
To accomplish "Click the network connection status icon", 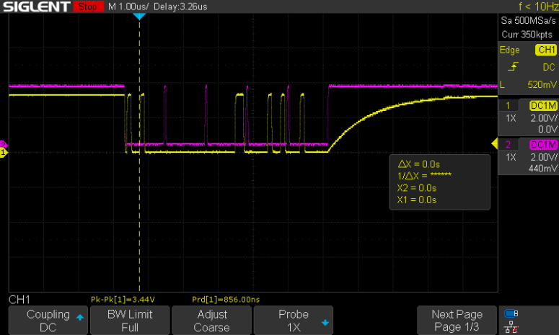I will pyautogui.click(x=511, y=327).
